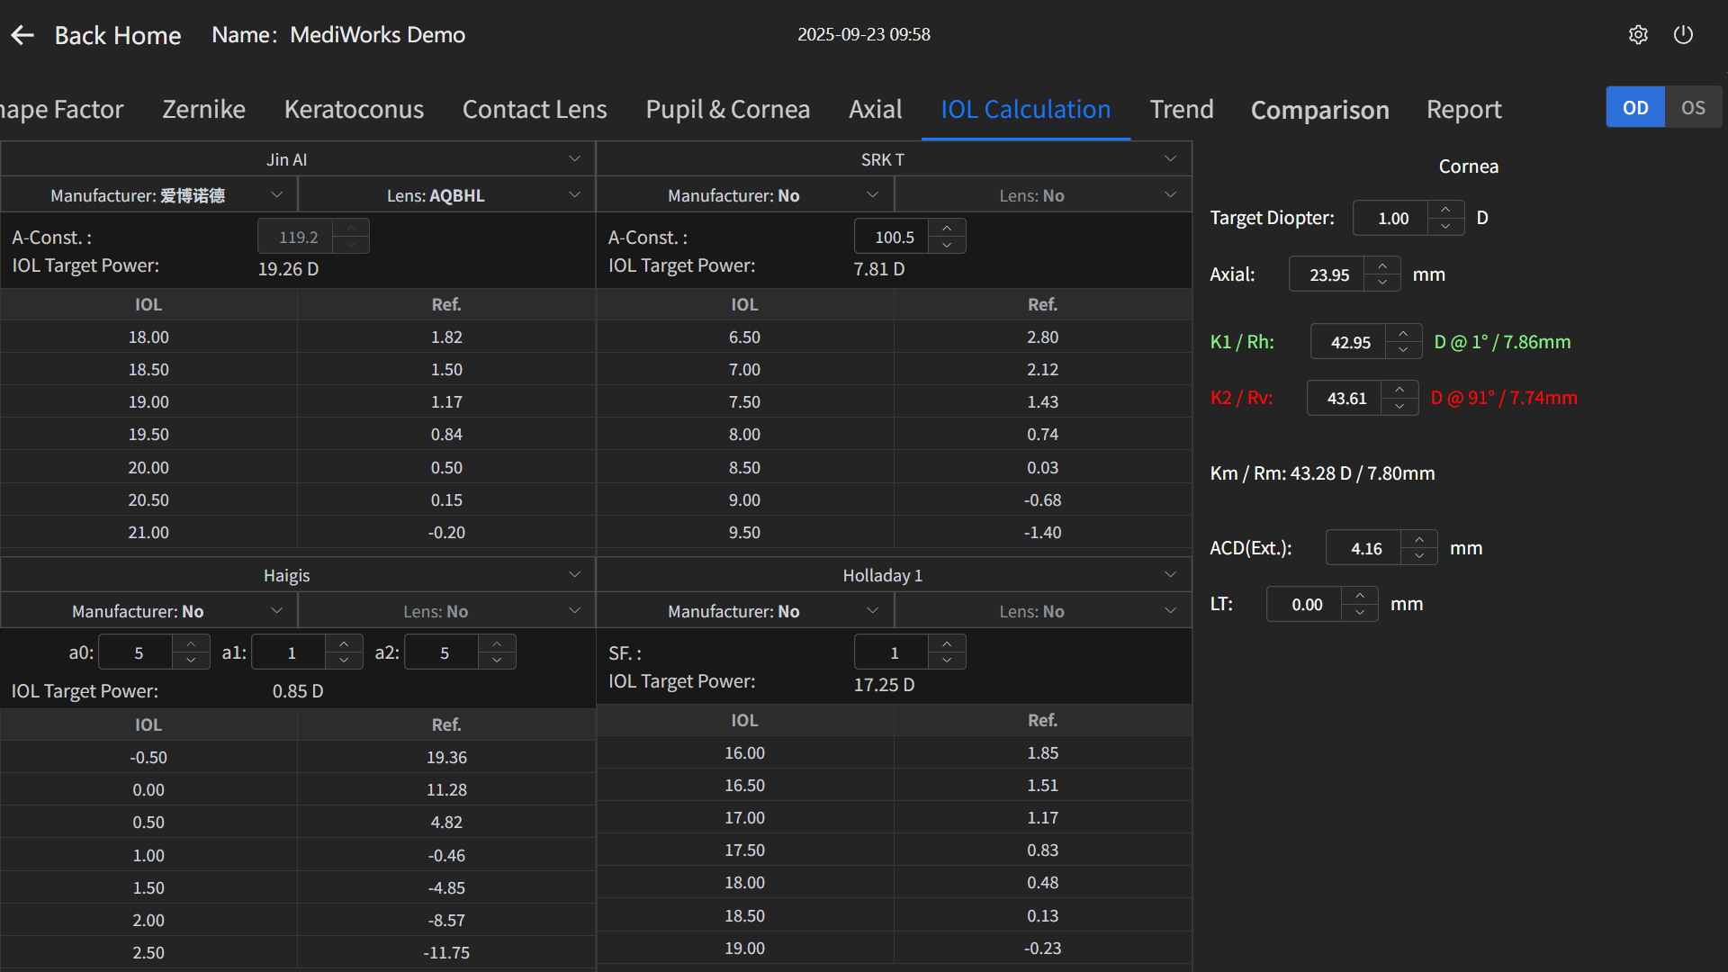The width and height of the screenshot is (1728, 972).
Task: Open the settings gear icon
Action: coord(1638,34)
